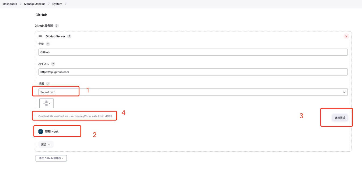Open 添加 Github 服务器 dropdown button

(51, 158)
